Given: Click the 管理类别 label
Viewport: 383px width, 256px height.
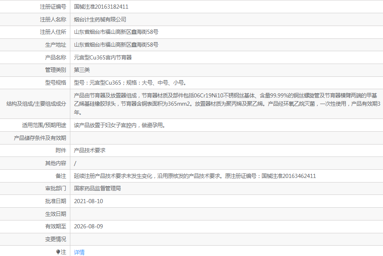Looking at the screenshot, I should pos(56,70).
